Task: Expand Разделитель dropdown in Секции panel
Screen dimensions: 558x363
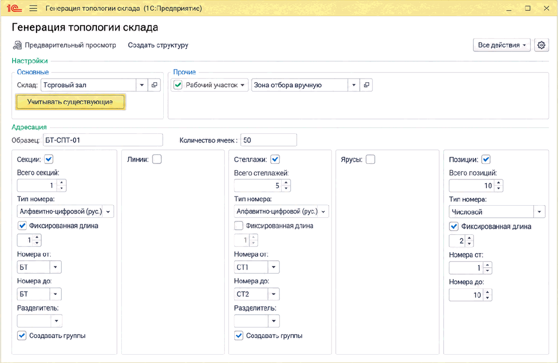Action: 56,321
